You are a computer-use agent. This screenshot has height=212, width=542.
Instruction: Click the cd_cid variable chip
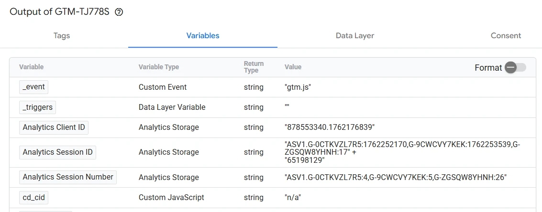pyautogui.click(x=33, y=197)
